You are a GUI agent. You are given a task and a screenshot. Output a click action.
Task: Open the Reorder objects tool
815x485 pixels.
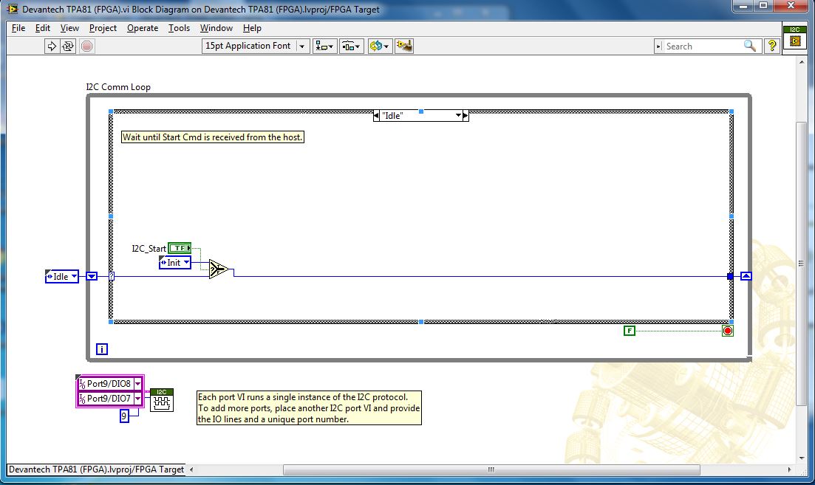tap(380, 47)
